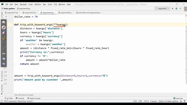Close the parameter and argument.py tab
Image resolution: width=187 pixels, height=105 pixels.
(101, 13)
